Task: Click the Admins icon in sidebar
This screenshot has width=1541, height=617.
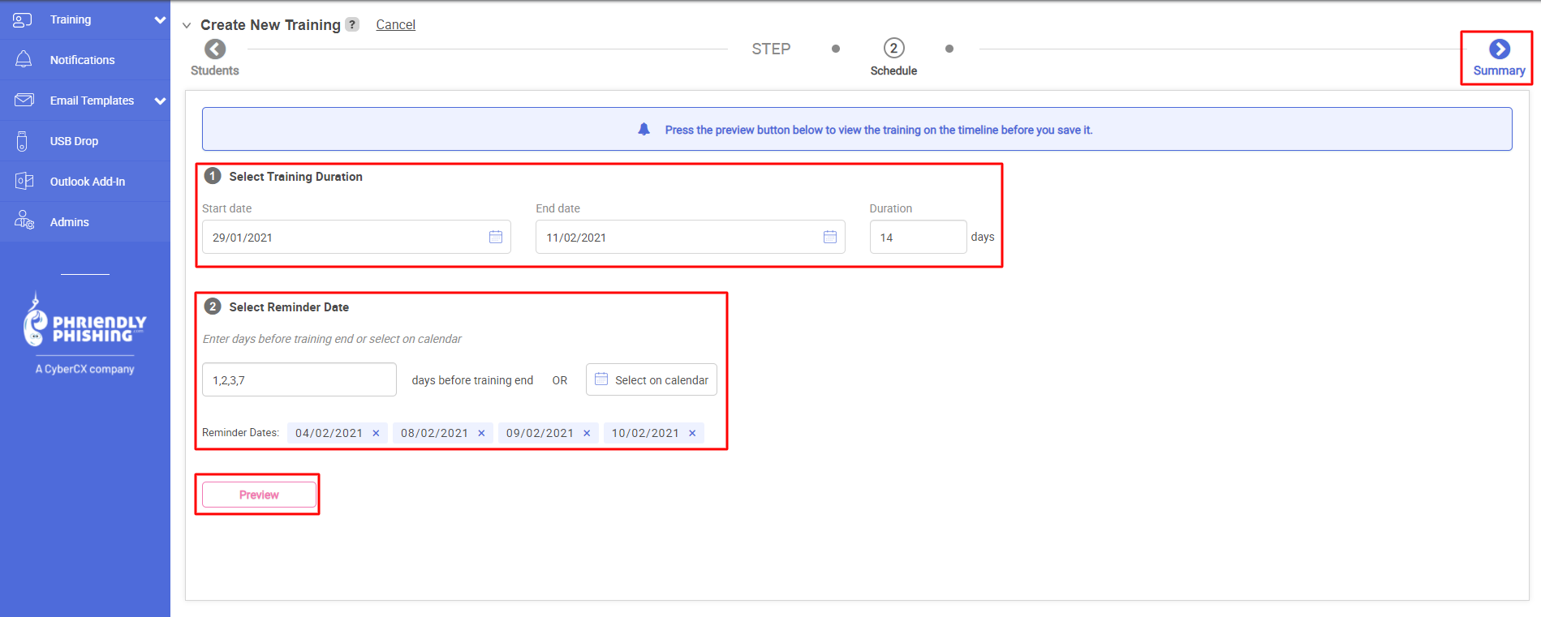Action: pyautogui.click(x=24, y=221)
